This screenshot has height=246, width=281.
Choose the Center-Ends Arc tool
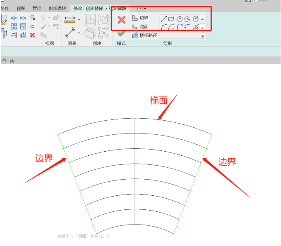pyautogui.click(x=171, y=27)
